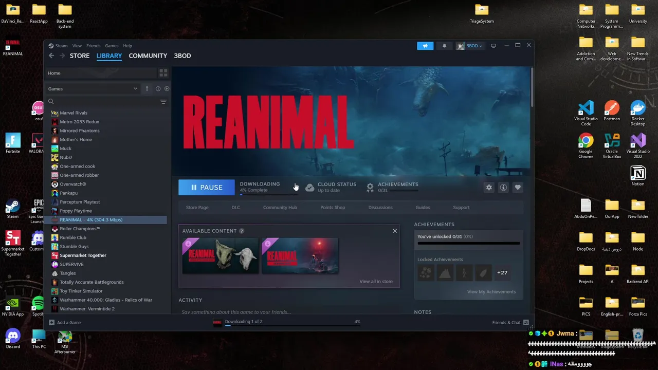Screen dimensions: 658x370
Task: Open the Friends menu
Action: tap(94, 46)
